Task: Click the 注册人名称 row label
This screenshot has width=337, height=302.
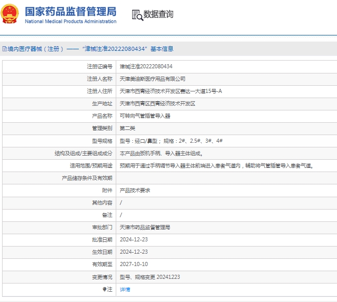Action: tap(99, 79)
